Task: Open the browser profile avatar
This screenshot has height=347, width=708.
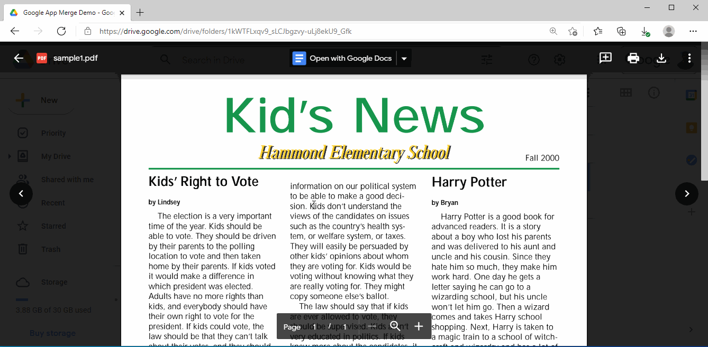Action: click(x=669, y=31)
